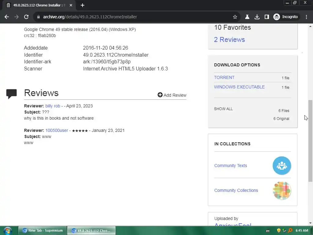Open the 2 Reviews link
This screenshot has width=313, height=235.
(229, 39)
